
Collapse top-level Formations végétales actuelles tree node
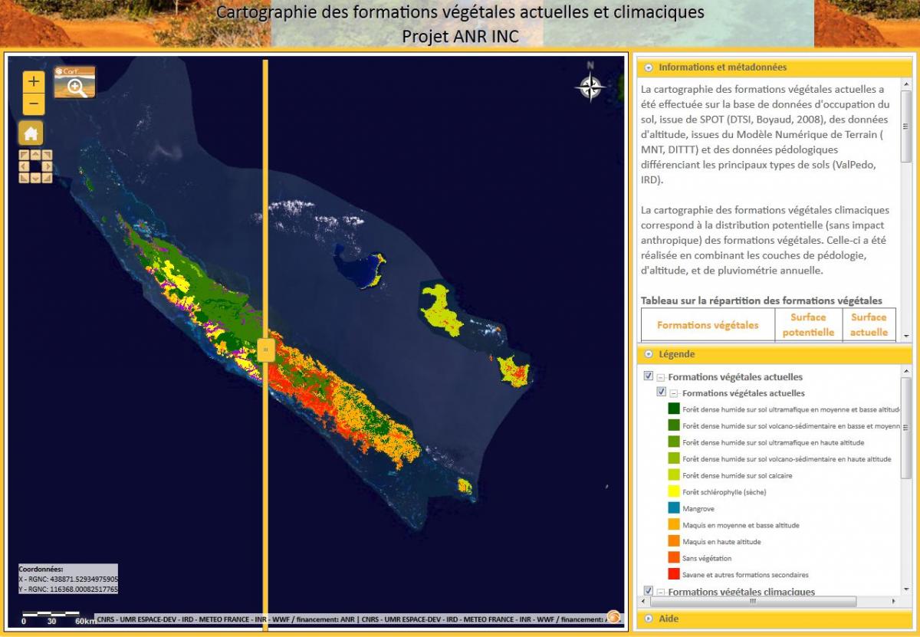click(660, 377)
